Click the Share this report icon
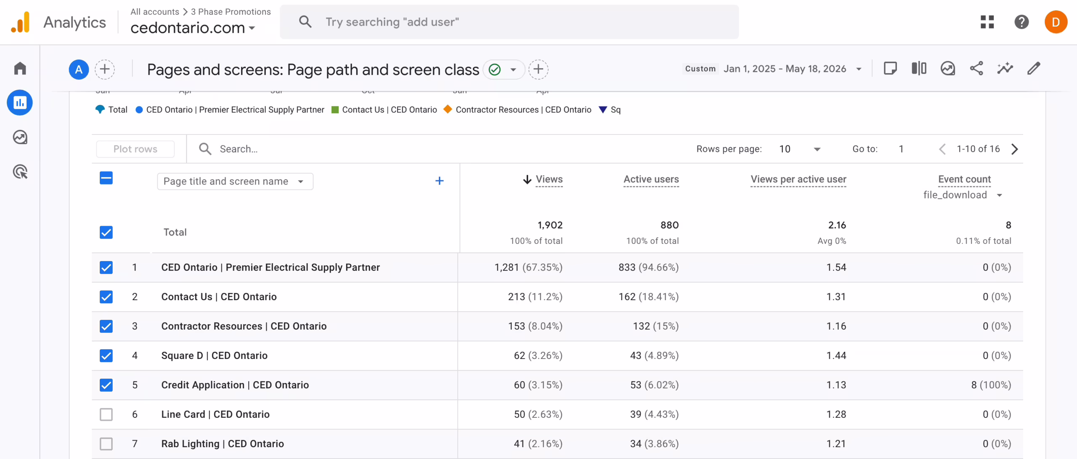This screenshot has height=459, width=1077. point(976,69)
